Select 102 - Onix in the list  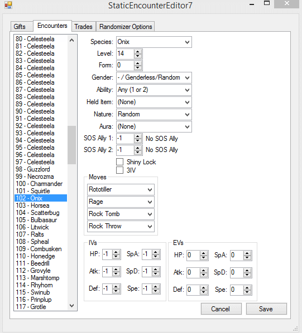click(41, 198)
